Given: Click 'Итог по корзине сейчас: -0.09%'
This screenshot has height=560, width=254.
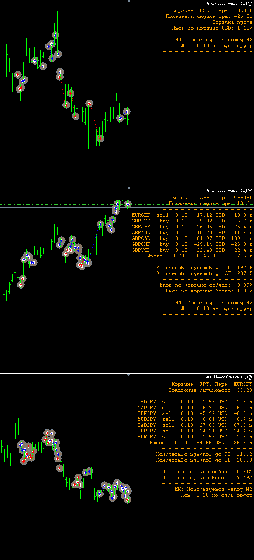Looking at the screenshot, I should (x=206, y=285).
